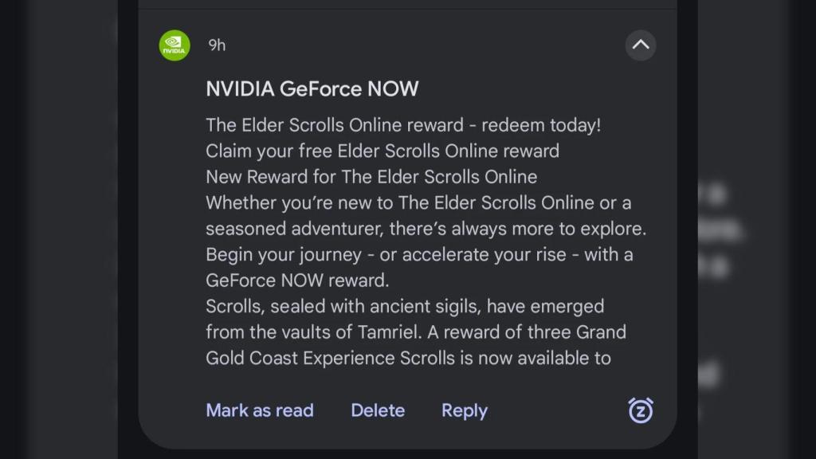Snooze this notification using the clock icon
The height and width of the screenshot is (459, 816).
[641, 410]
